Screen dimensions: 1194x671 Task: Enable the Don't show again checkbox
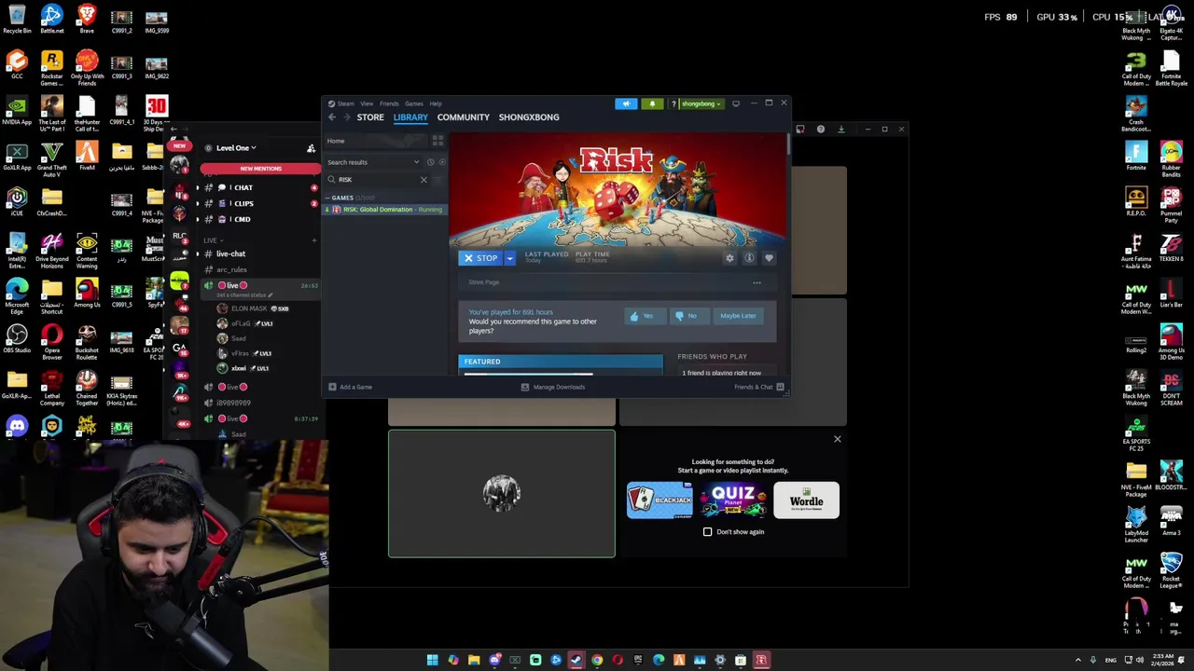(707, 532)
